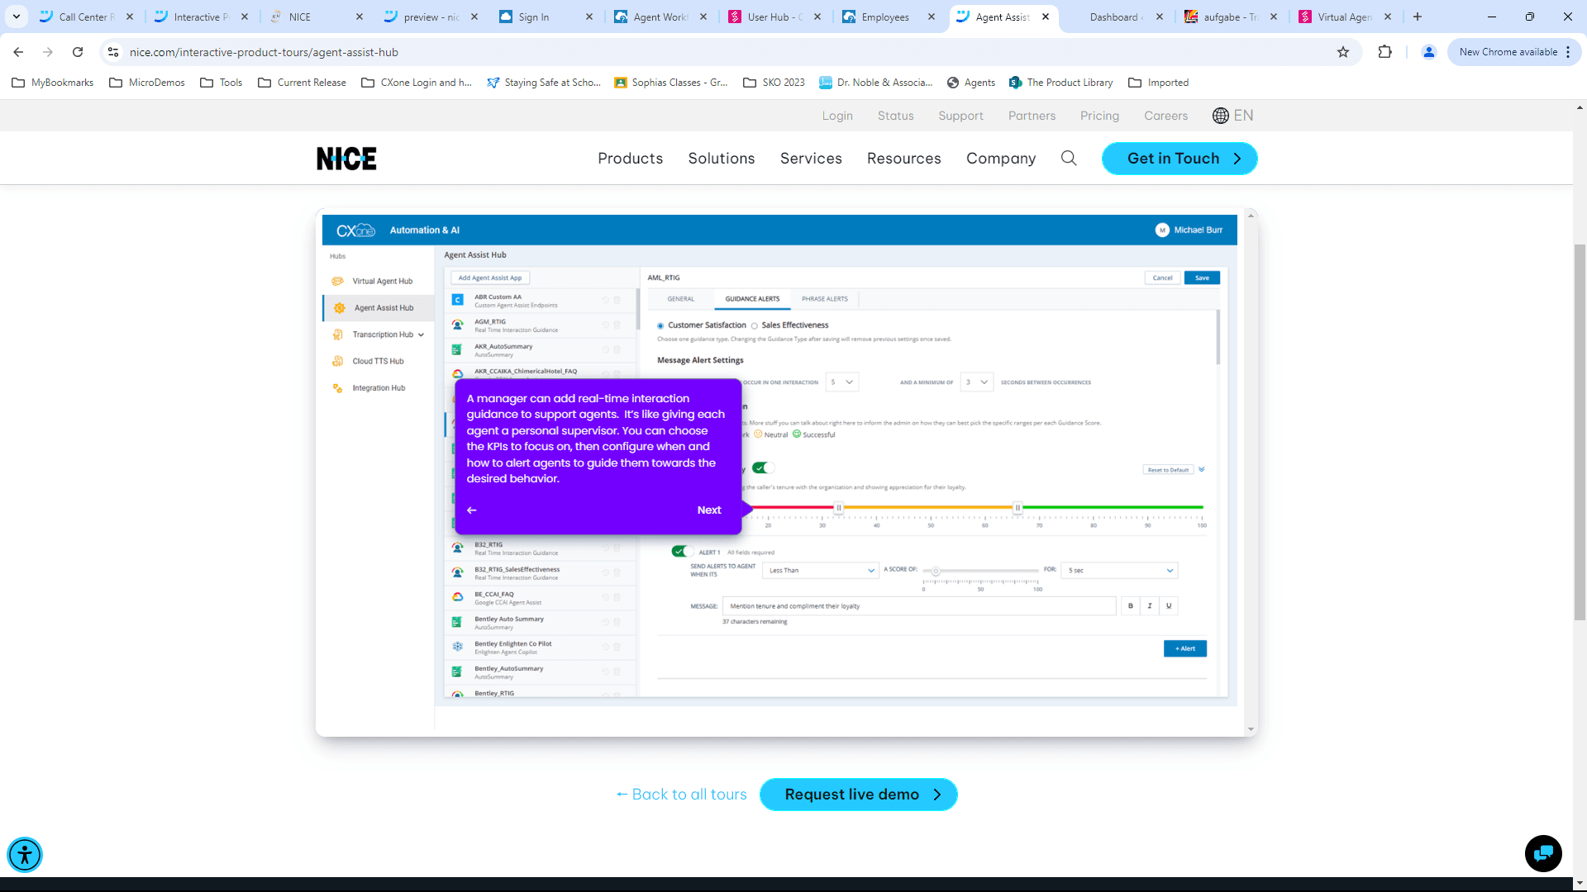Switch to the GENERAL tab
1587x892 pixels.
[x=681, y=299]
